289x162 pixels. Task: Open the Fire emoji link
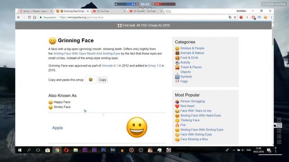click(183, 125)
